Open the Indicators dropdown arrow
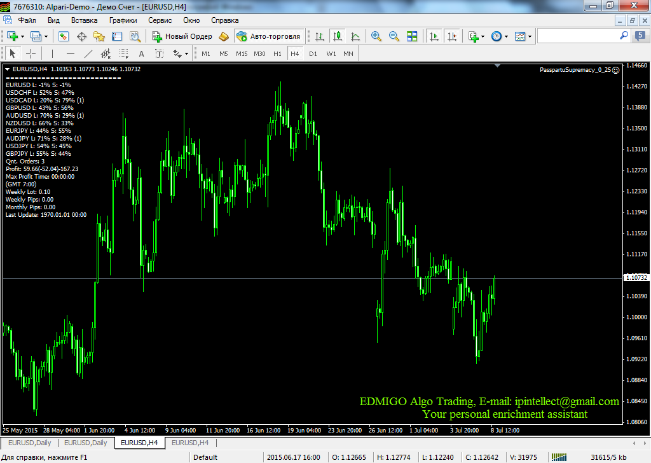 coord(483,36)
